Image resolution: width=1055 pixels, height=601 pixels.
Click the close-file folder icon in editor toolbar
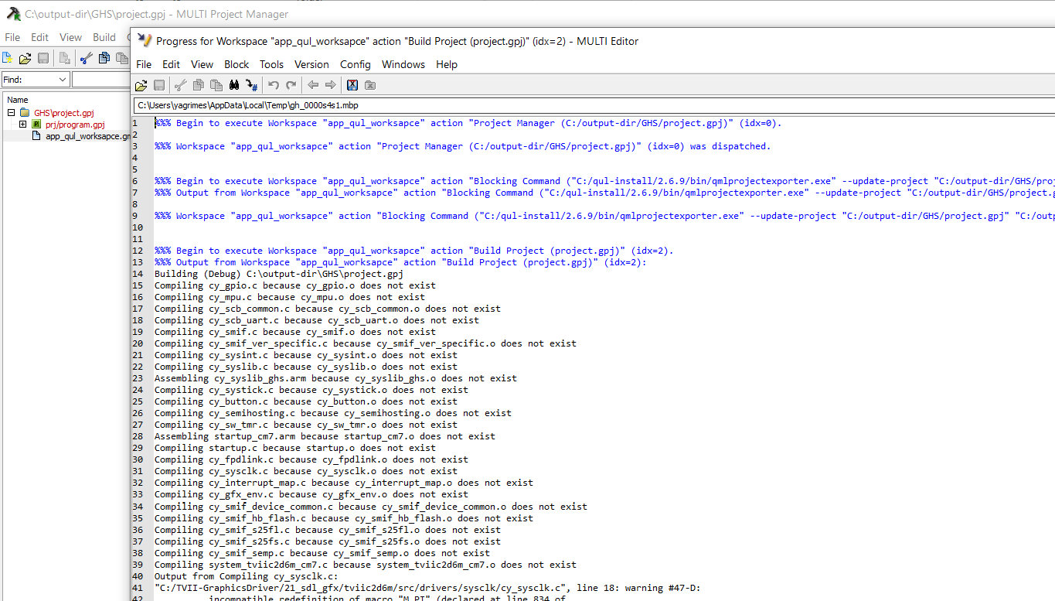click(370, 85)
